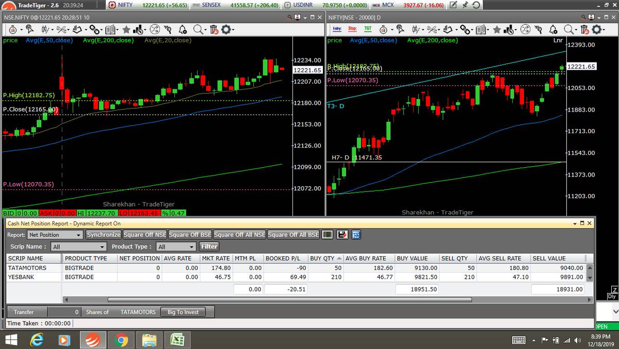Click the TGT target icon in right daily chart
Viewport: 619px width, 349px height.
pyautogui.click(x=368, y=28)
